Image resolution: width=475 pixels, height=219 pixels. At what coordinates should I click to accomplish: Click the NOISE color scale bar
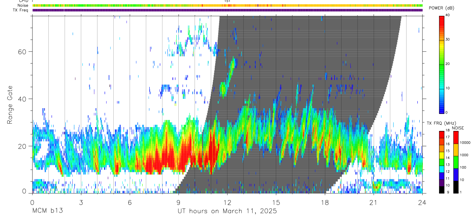pyautogui.click(x=456, y=162)
